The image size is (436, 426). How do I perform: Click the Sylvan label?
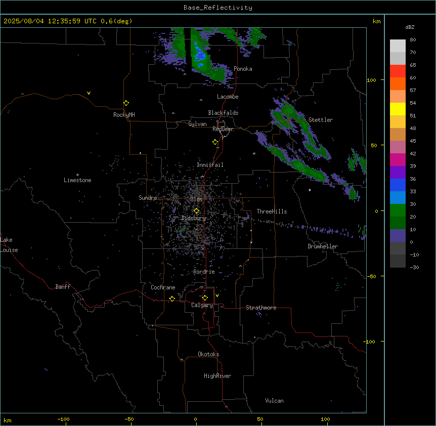197,124
